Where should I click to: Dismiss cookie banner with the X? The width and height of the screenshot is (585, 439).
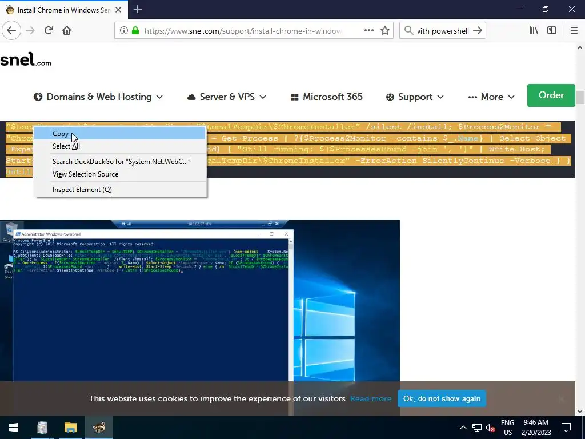click(x=561, y=398)
